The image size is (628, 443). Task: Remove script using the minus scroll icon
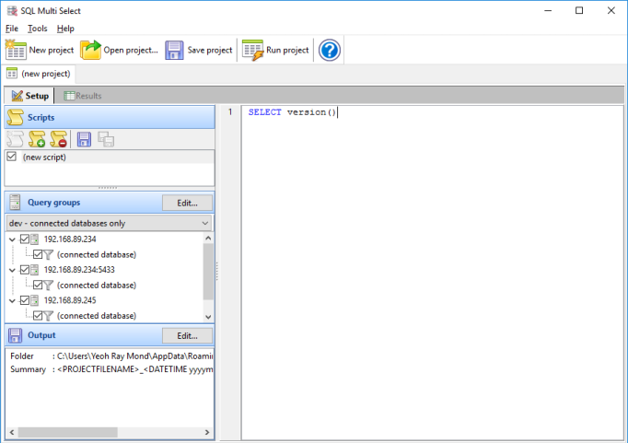click(x=59, y=139)
